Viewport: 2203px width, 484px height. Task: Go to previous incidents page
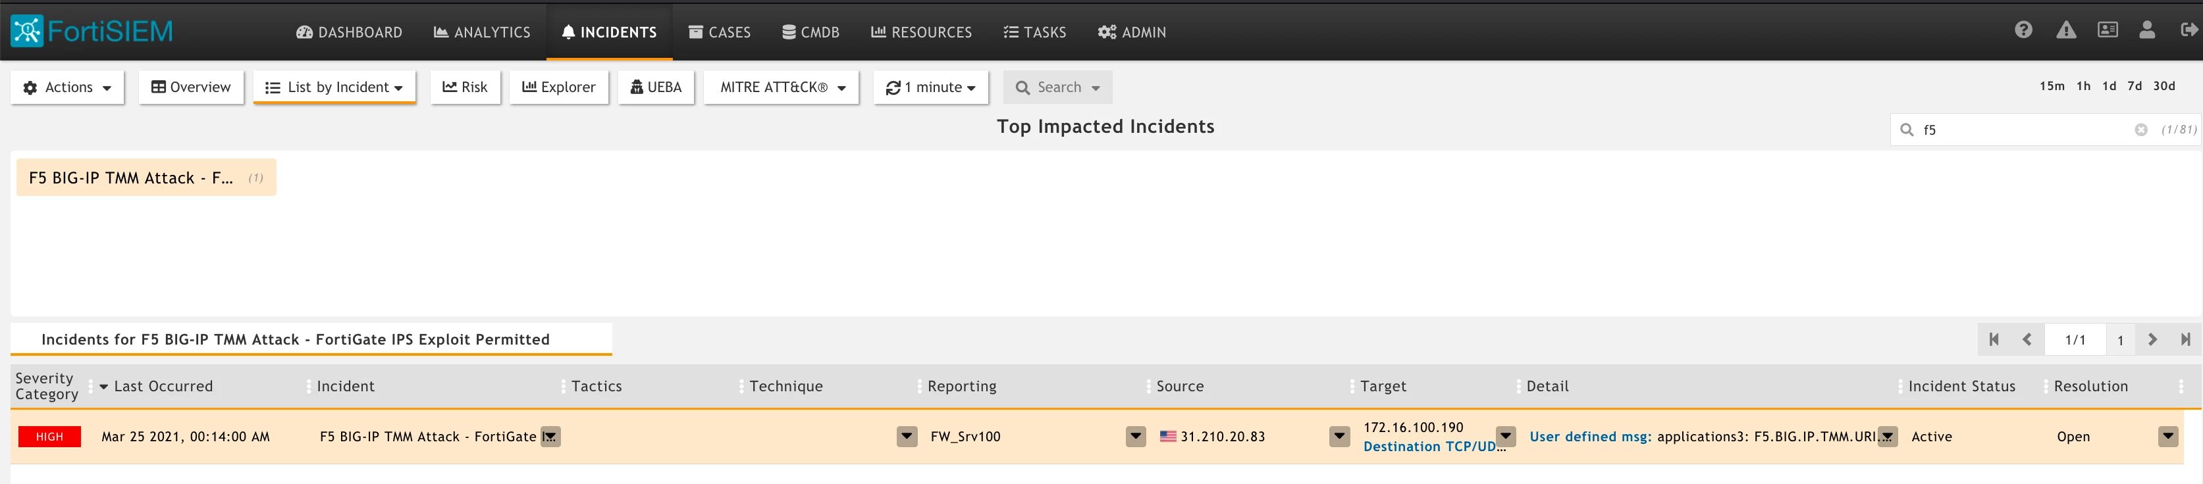(2027, 340)
